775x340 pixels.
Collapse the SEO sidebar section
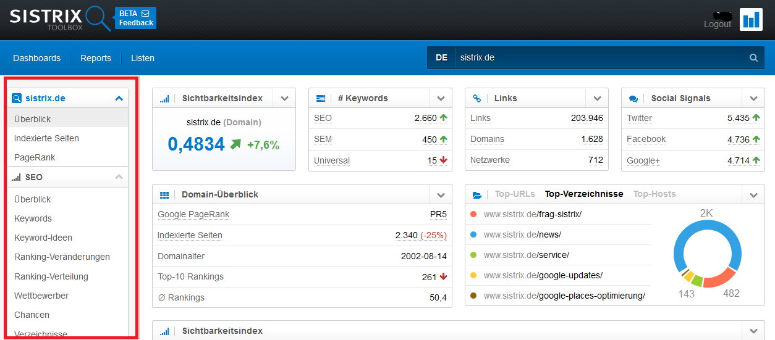119,177
